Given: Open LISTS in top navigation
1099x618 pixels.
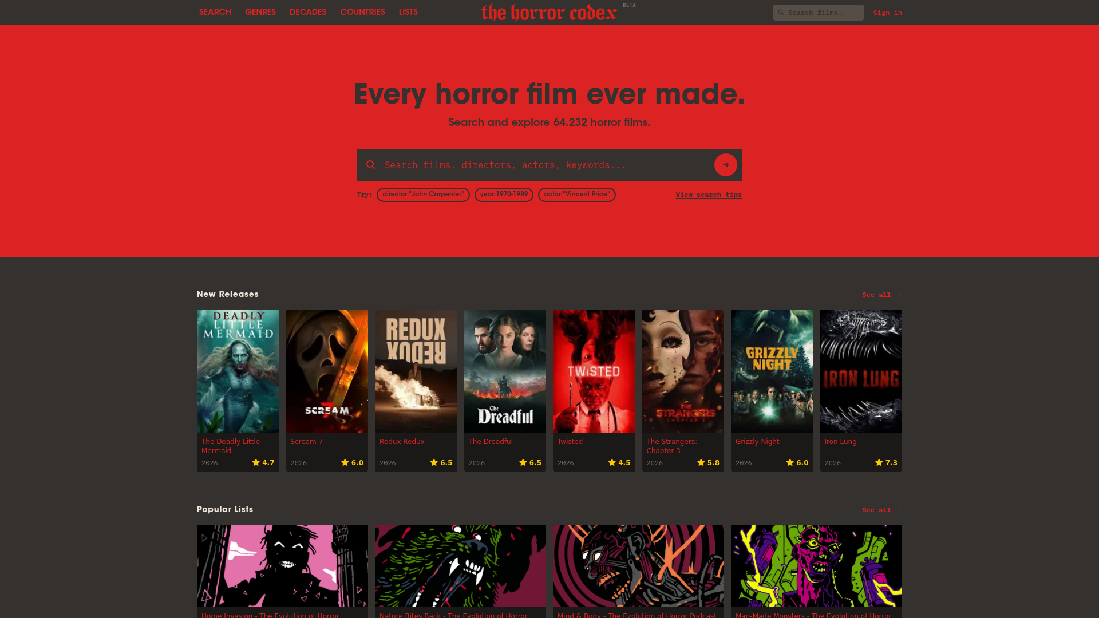Looking at the screenshot, I should tap(408, 12).
